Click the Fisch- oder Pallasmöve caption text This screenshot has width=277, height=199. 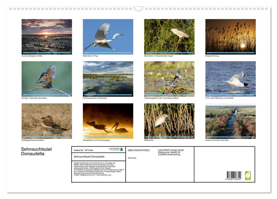click(x=219, y=98)
